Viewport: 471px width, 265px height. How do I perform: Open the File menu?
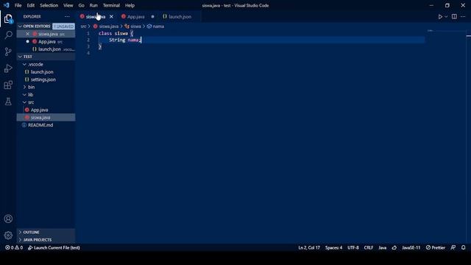coord(18,5)
